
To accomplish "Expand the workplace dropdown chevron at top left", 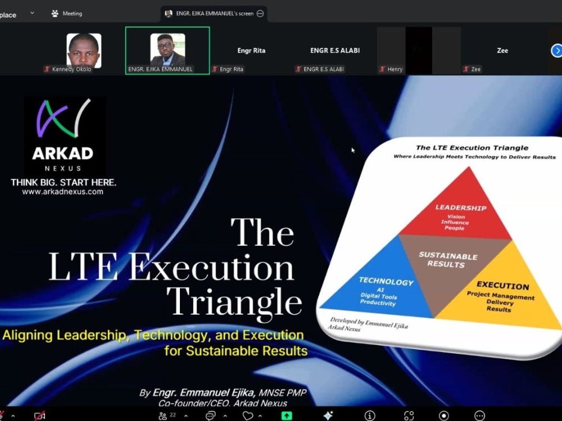I will (32, 13).
